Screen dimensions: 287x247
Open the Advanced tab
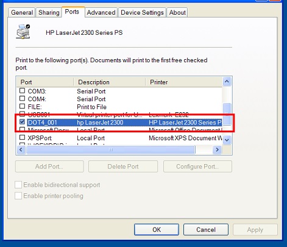pyautogui.click(x=101, y=13)
